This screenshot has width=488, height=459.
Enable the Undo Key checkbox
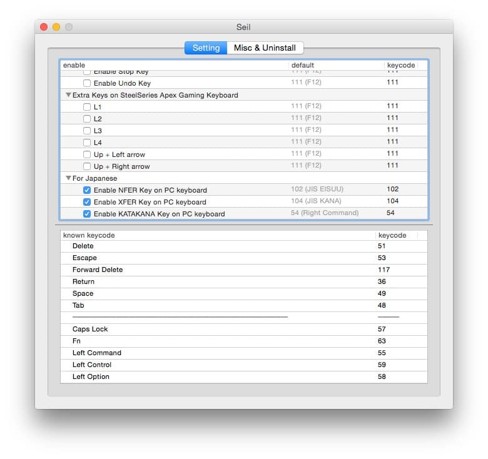(x=87, y=83)
